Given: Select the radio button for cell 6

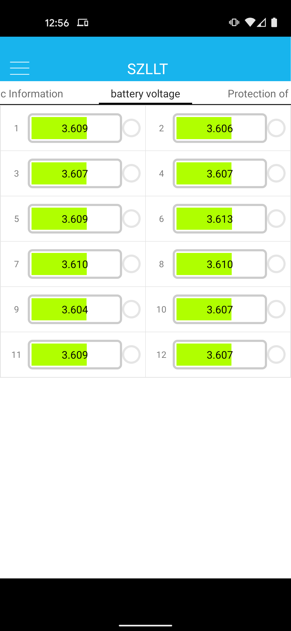Looking at the screenshot, I should 276,219.
